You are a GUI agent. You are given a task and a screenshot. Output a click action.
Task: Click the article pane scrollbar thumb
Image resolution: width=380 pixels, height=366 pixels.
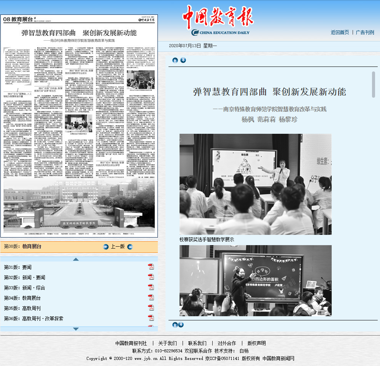coord(374,79)
